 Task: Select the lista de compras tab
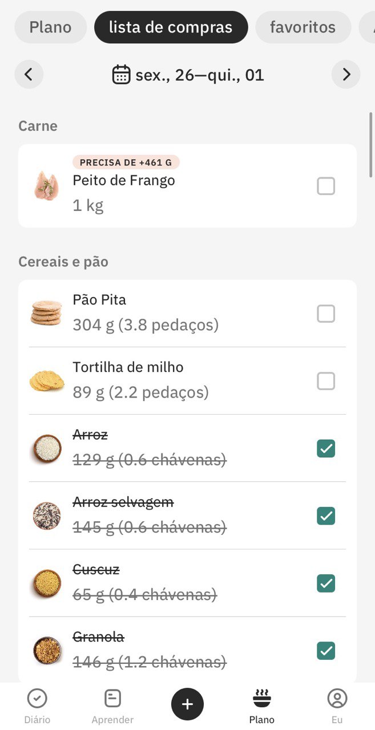(x=171, y=27)
